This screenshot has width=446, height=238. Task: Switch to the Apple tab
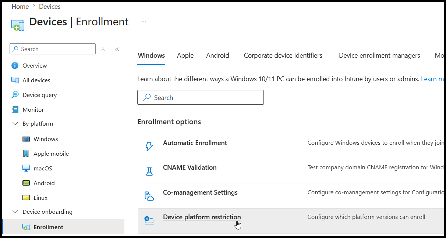pos(185,55)
